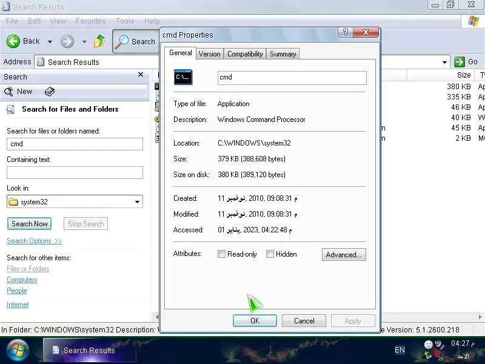
Task: Click the Apply button
Action: point(353,321)
